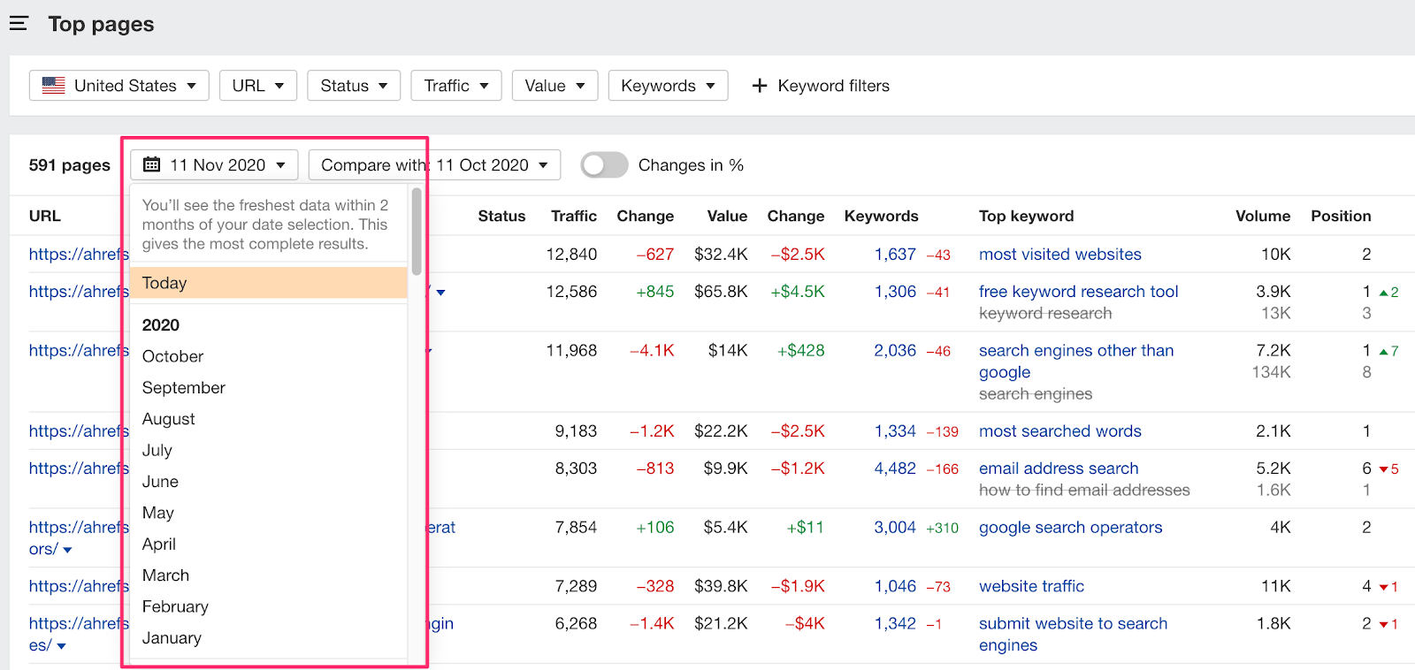Pick January in the date dropdown

[x=172, y=638]
